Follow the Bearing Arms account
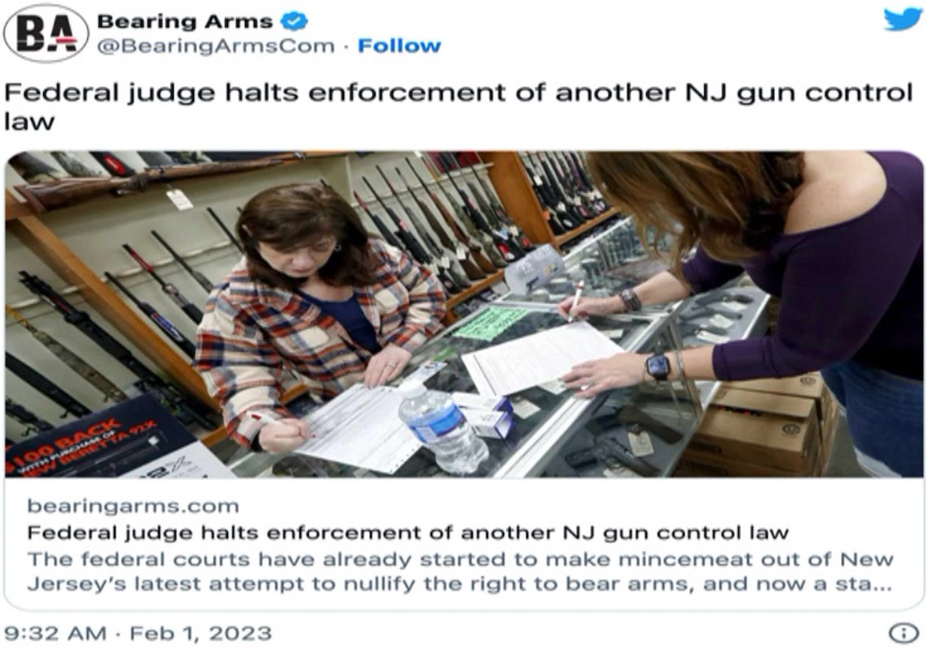The width and height of the screenshot is (929, 652). click(399, 46)
